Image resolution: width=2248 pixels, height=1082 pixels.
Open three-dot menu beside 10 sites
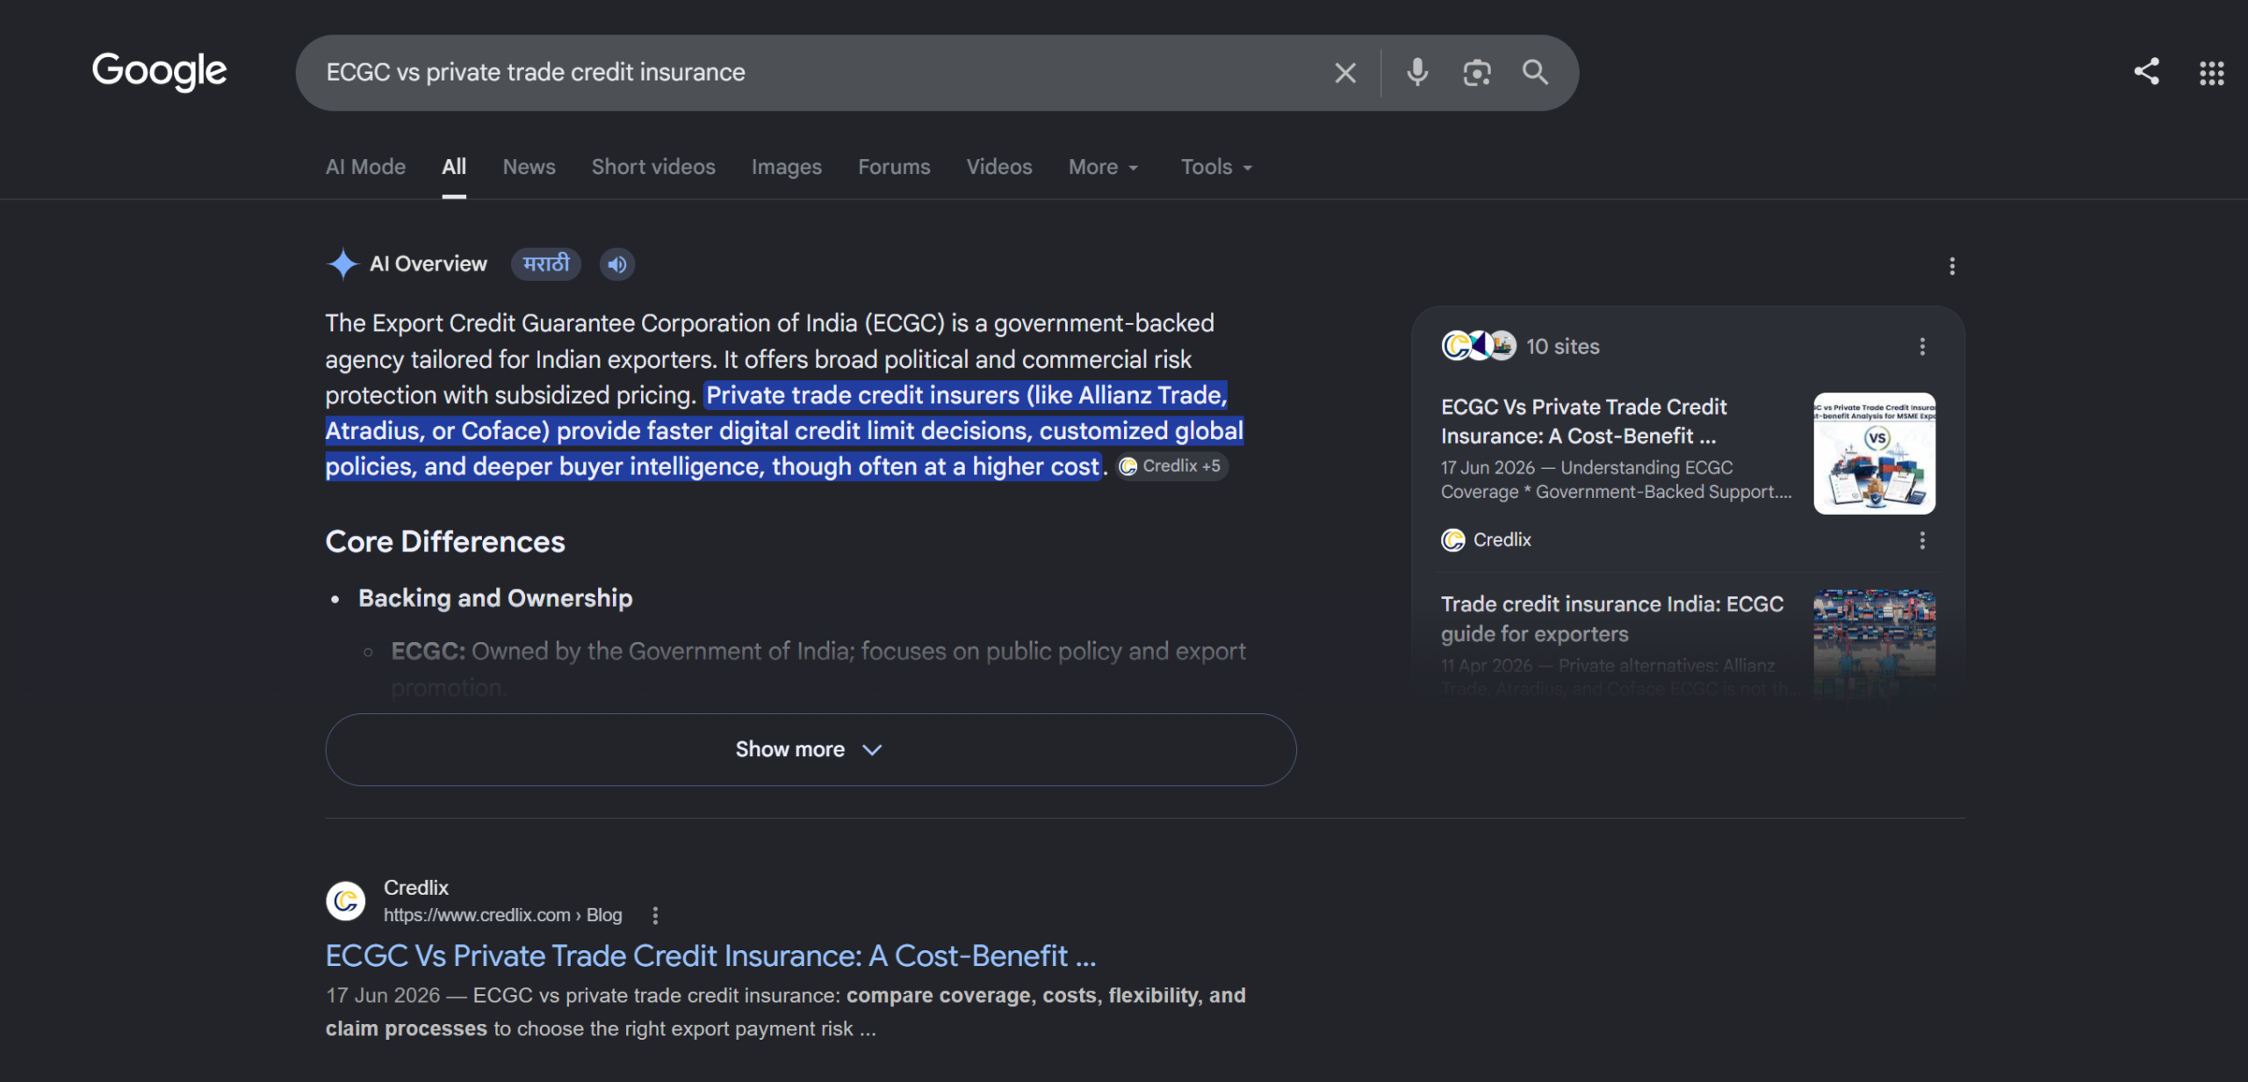coord(1922,346)
